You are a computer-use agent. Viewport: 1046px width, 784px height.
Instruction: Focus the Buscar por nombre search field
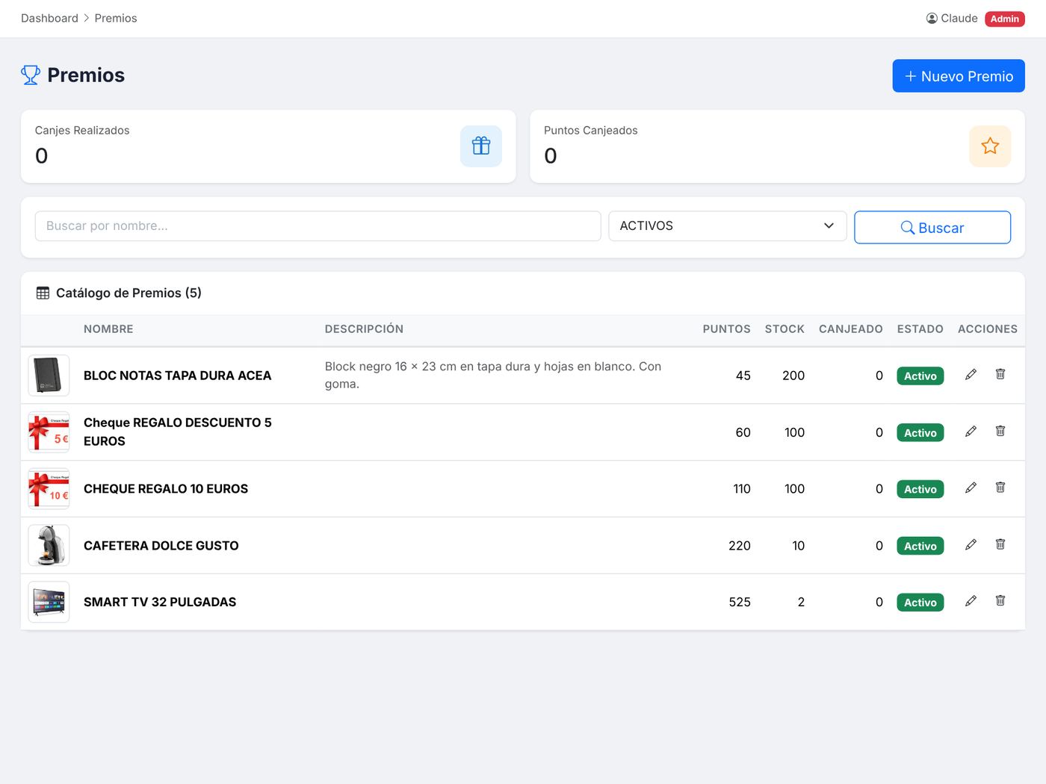point(318,226)
